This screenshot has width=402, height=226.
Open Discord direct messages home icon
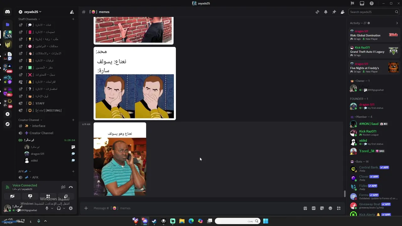tap(8, 12)
